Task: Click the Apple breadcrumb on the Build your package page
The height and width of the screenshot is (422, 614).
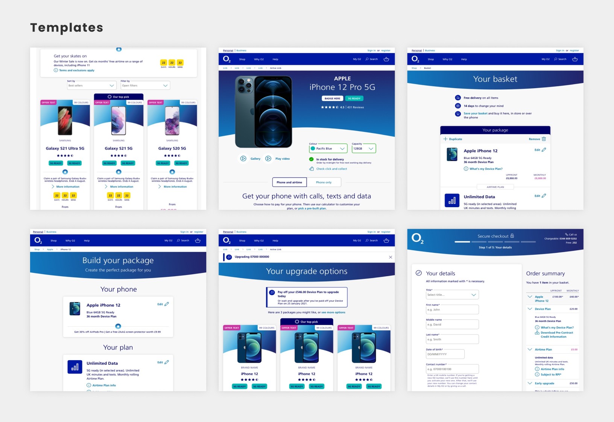Action: point(50,249)
